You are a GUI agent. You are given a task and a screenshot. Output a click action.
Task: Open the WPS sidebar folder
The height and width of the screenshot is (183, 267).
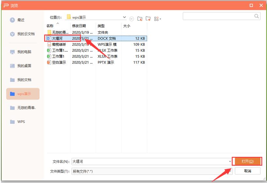[17, 122]
